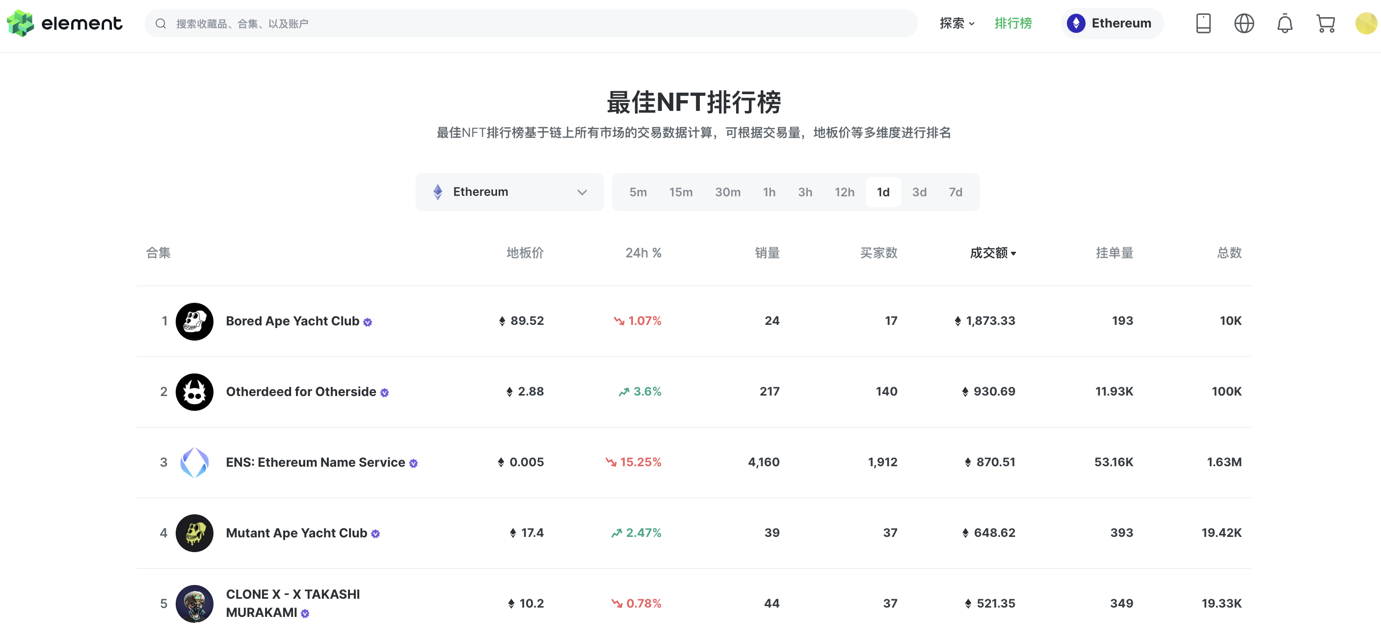
Task: Open Bored Ape Yacht Club collection
Action: [292, 320]
